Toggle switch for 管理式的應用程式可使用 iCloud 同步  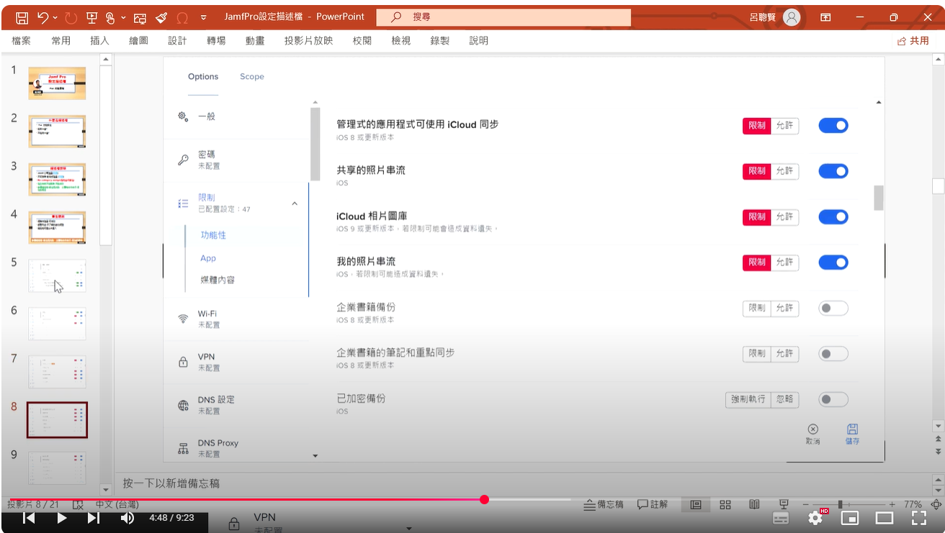coord(833,126)
